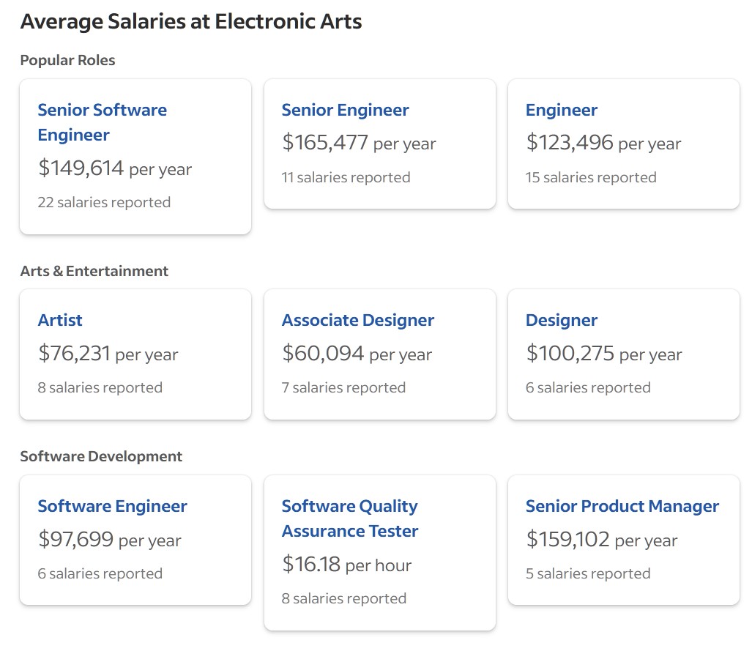Viewport: 752px width, 662px height.
Task: Click the $97,699 per year salary figure
Action: (110, 540)
